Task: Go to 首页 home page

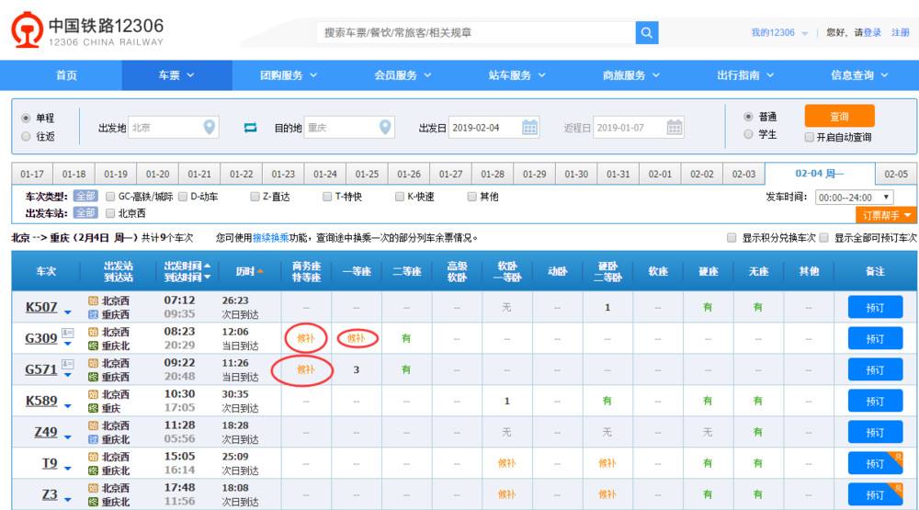Action: (66, 75)
